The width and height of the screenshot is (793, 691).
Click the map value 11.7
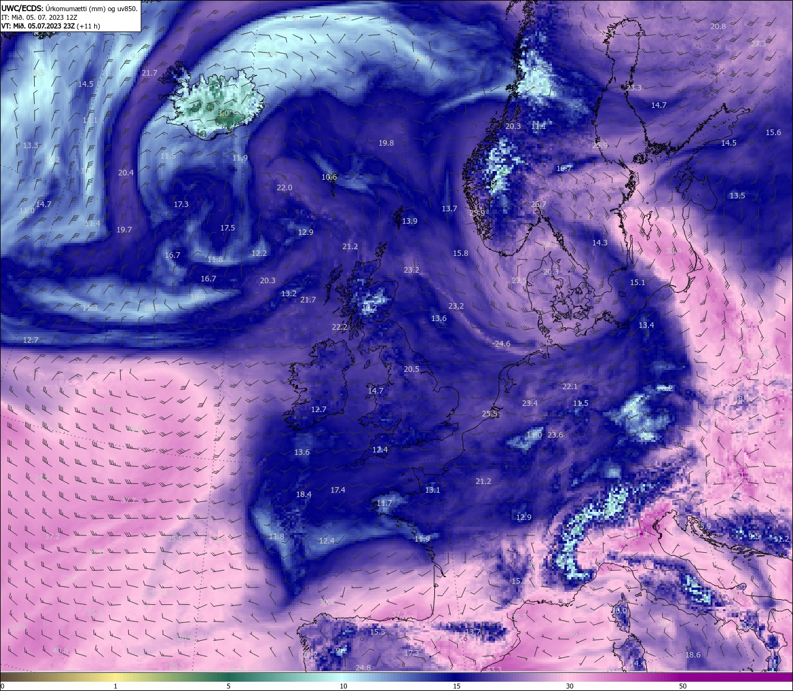(x=384, y=503)
